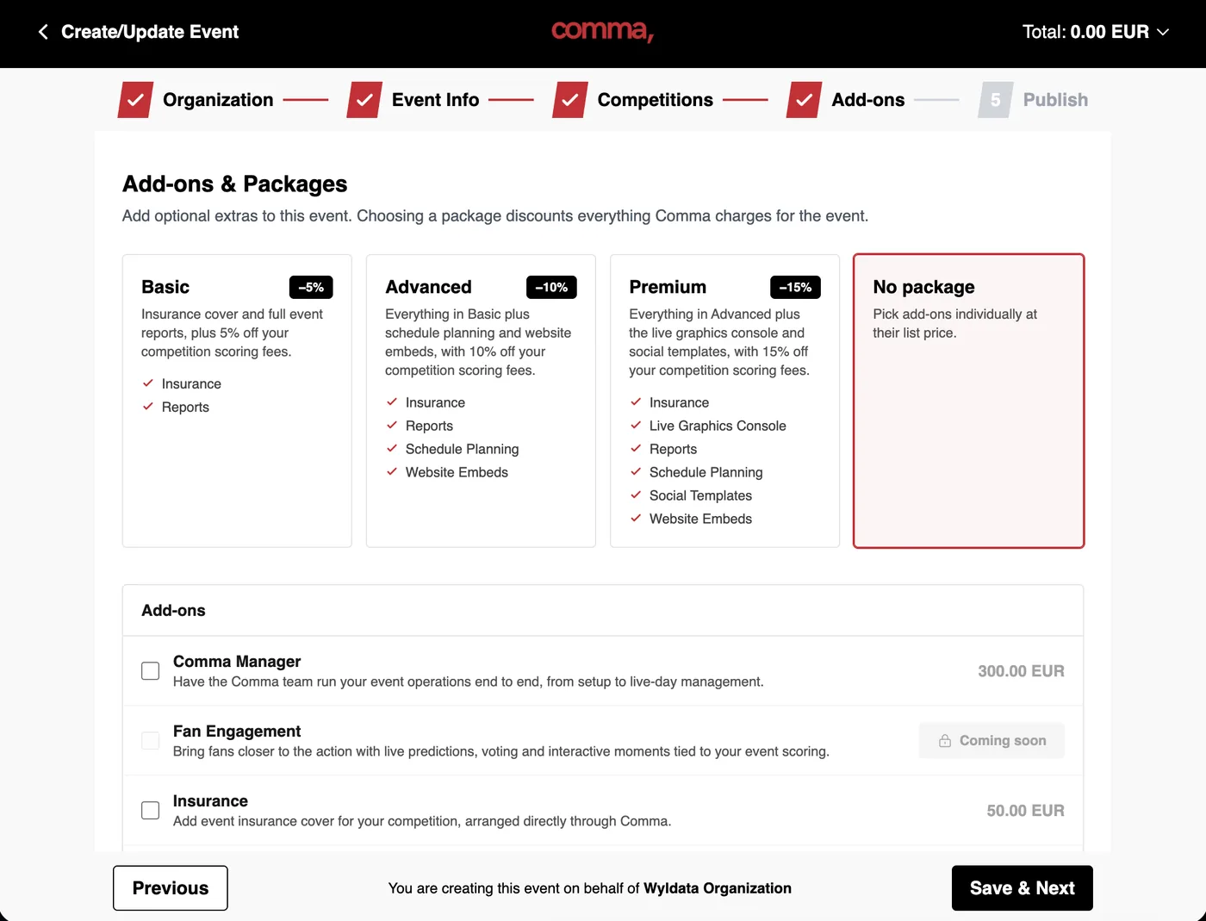1206x921 pixels.
Task: Click Social Templates in Premium list
Action: (700, 495)
